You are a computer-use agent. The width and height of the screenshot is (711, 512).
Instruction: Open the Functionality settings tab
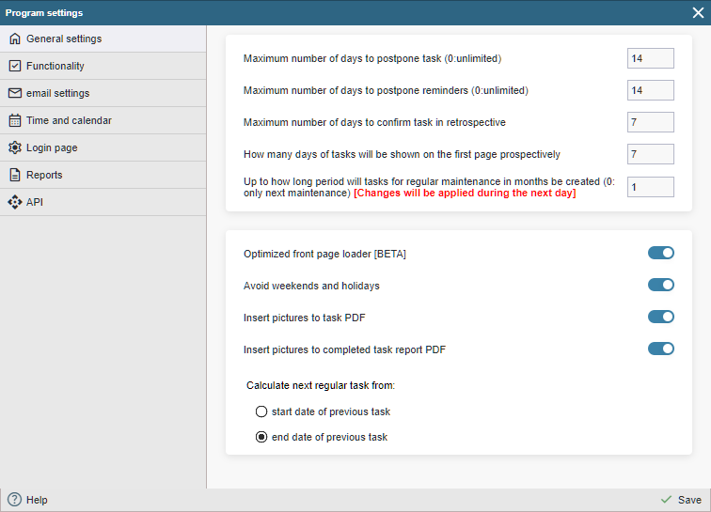click(55, 66)
